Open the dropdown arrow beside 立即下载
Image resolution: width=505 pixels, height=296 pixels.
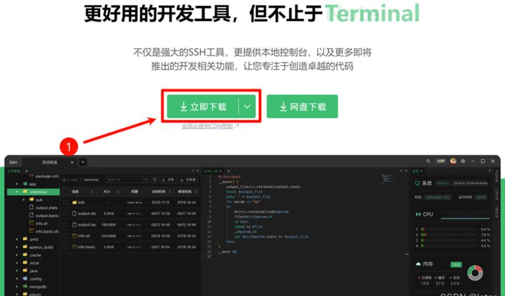pyautogui.click(x=248, y=106)
